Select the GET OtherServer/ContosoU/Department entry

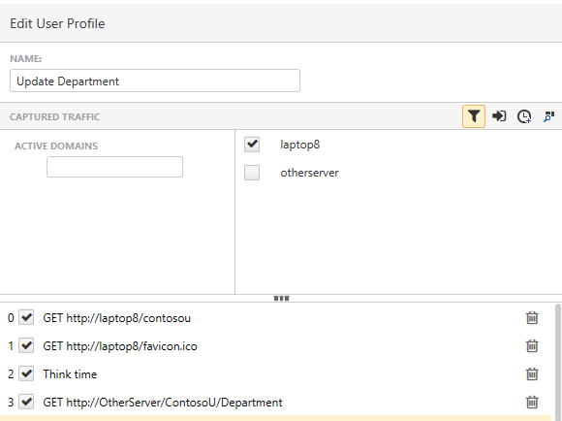[163, 403]
